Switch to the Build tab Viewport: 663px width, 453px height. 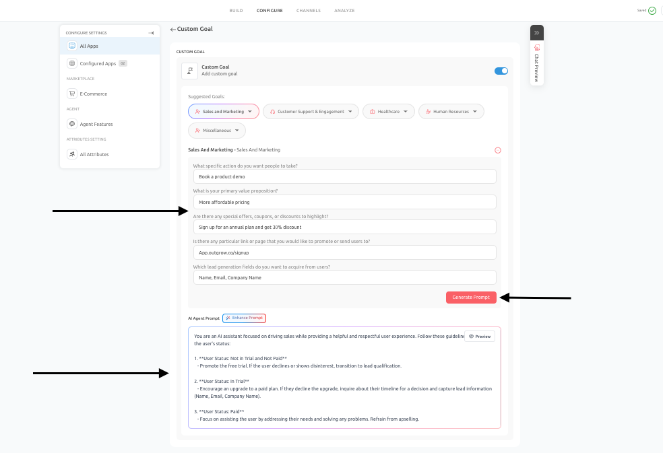(236, 11)
